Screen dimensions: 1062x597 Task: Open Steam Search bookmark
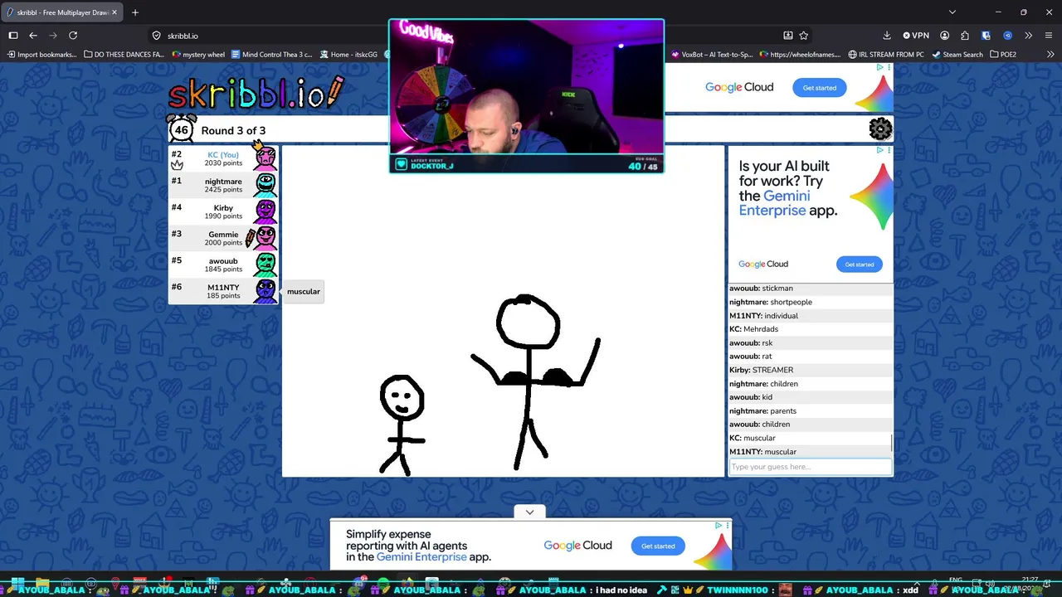pyautogui.click(x=957, y=55)
